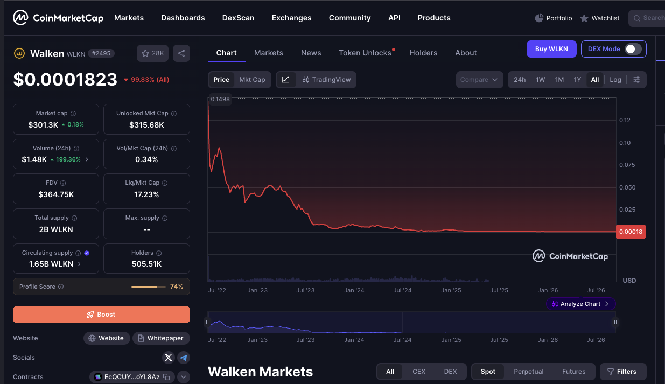Expand Circulating supply details arrow
Image resolution: width=665 pixels, height=384 pixels.
[x=79, y=264]
